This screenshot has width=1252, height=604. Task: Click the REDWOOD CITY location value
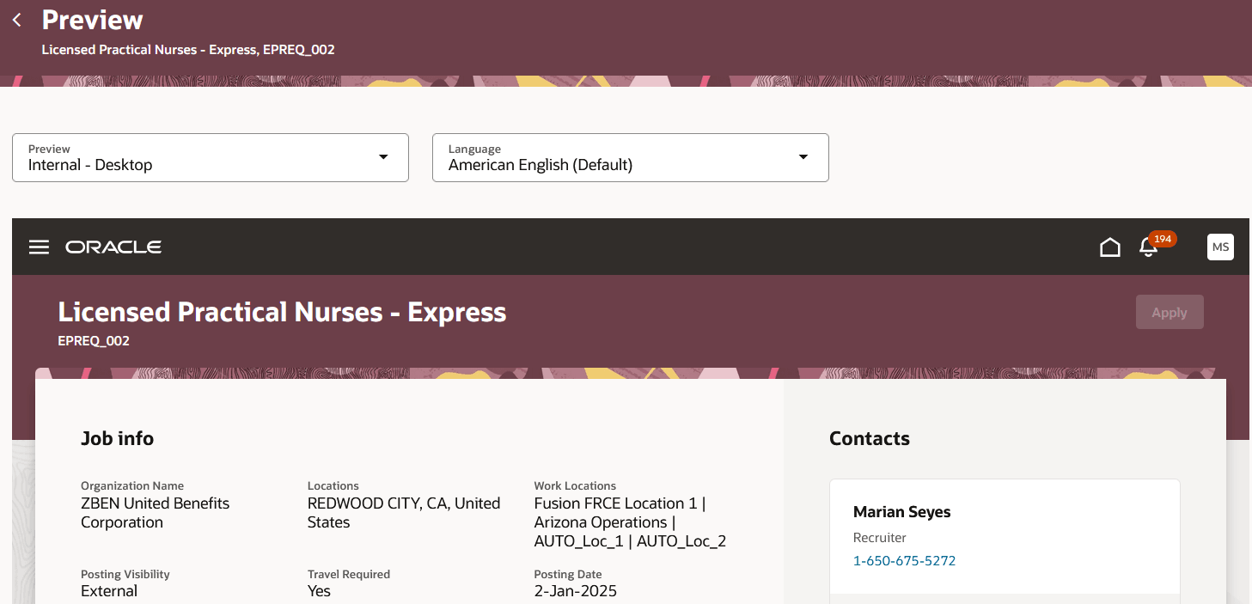[404, 513]
